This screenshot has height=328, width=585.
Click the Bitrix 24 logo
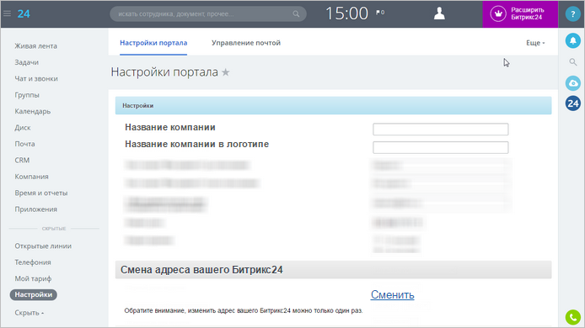point(24,13)
